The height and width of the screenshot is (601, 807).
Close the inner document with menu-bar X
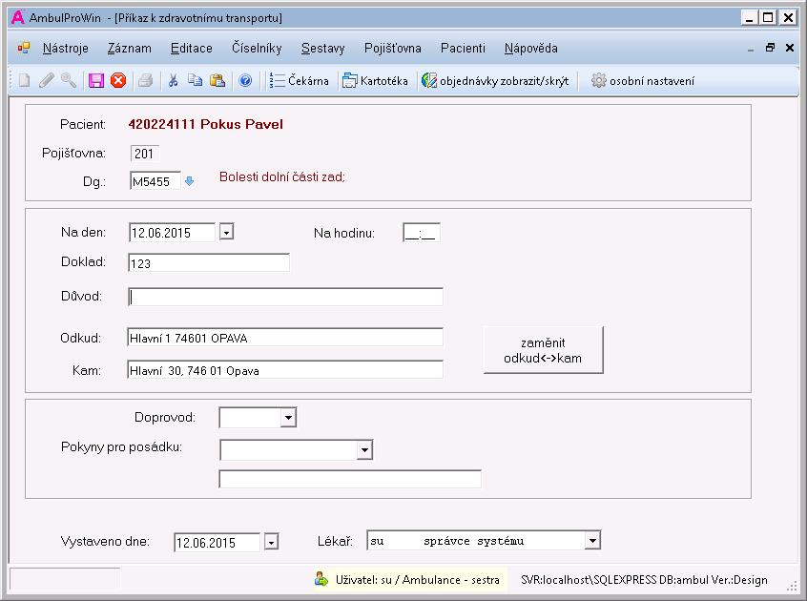click(790, 48)
